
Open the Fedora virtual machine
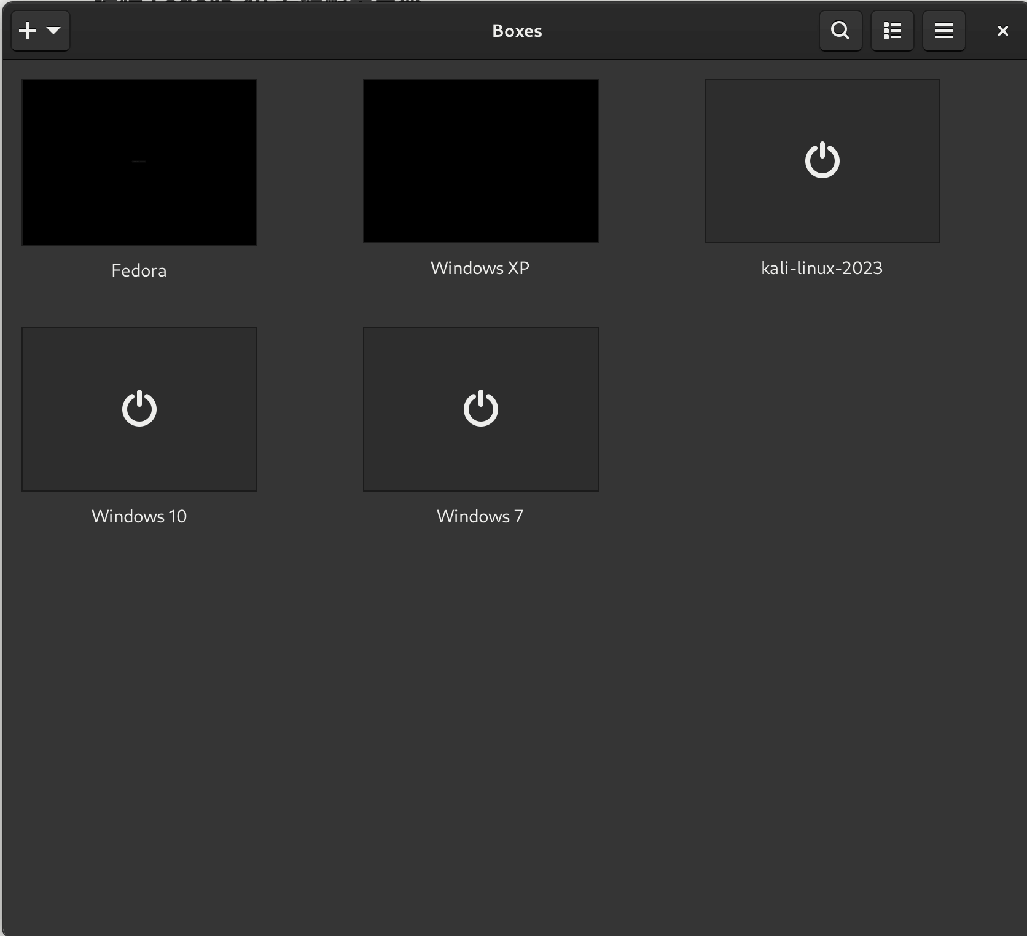point(139,162)
